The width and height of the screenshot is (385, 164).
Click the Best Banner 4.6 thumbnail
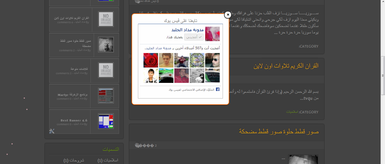(x=106, y=121)
